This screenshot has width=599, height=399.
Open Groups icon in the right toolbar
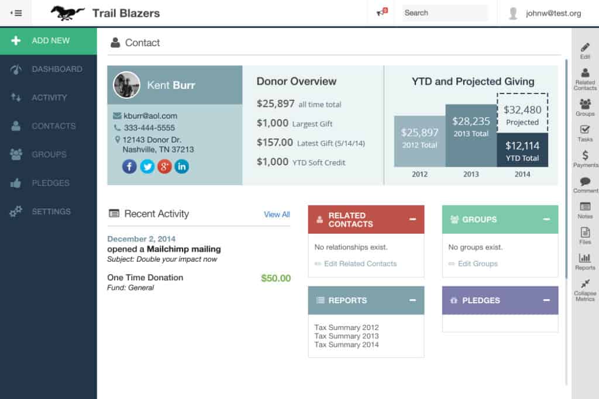(x=585, y=107)
